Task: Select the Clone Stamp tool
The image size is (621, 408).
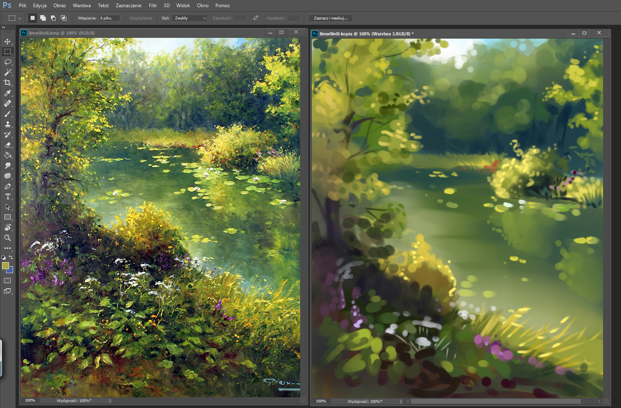Action: pos(8,124)
